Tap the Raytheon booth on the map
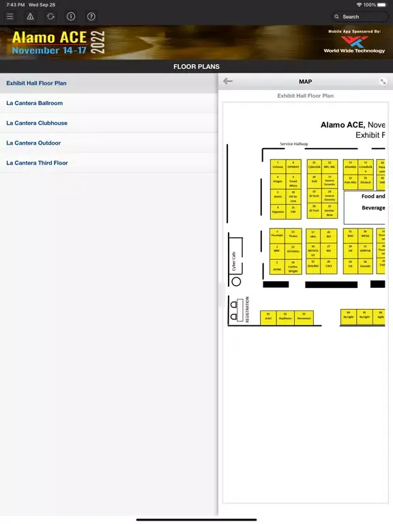 click(x=285, y=318)
